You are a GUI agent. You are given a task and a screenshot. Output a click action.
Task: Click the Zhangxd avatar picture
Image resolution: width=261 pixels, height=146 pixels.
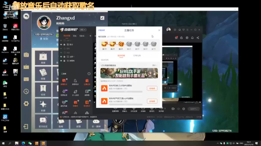point(44,23)
